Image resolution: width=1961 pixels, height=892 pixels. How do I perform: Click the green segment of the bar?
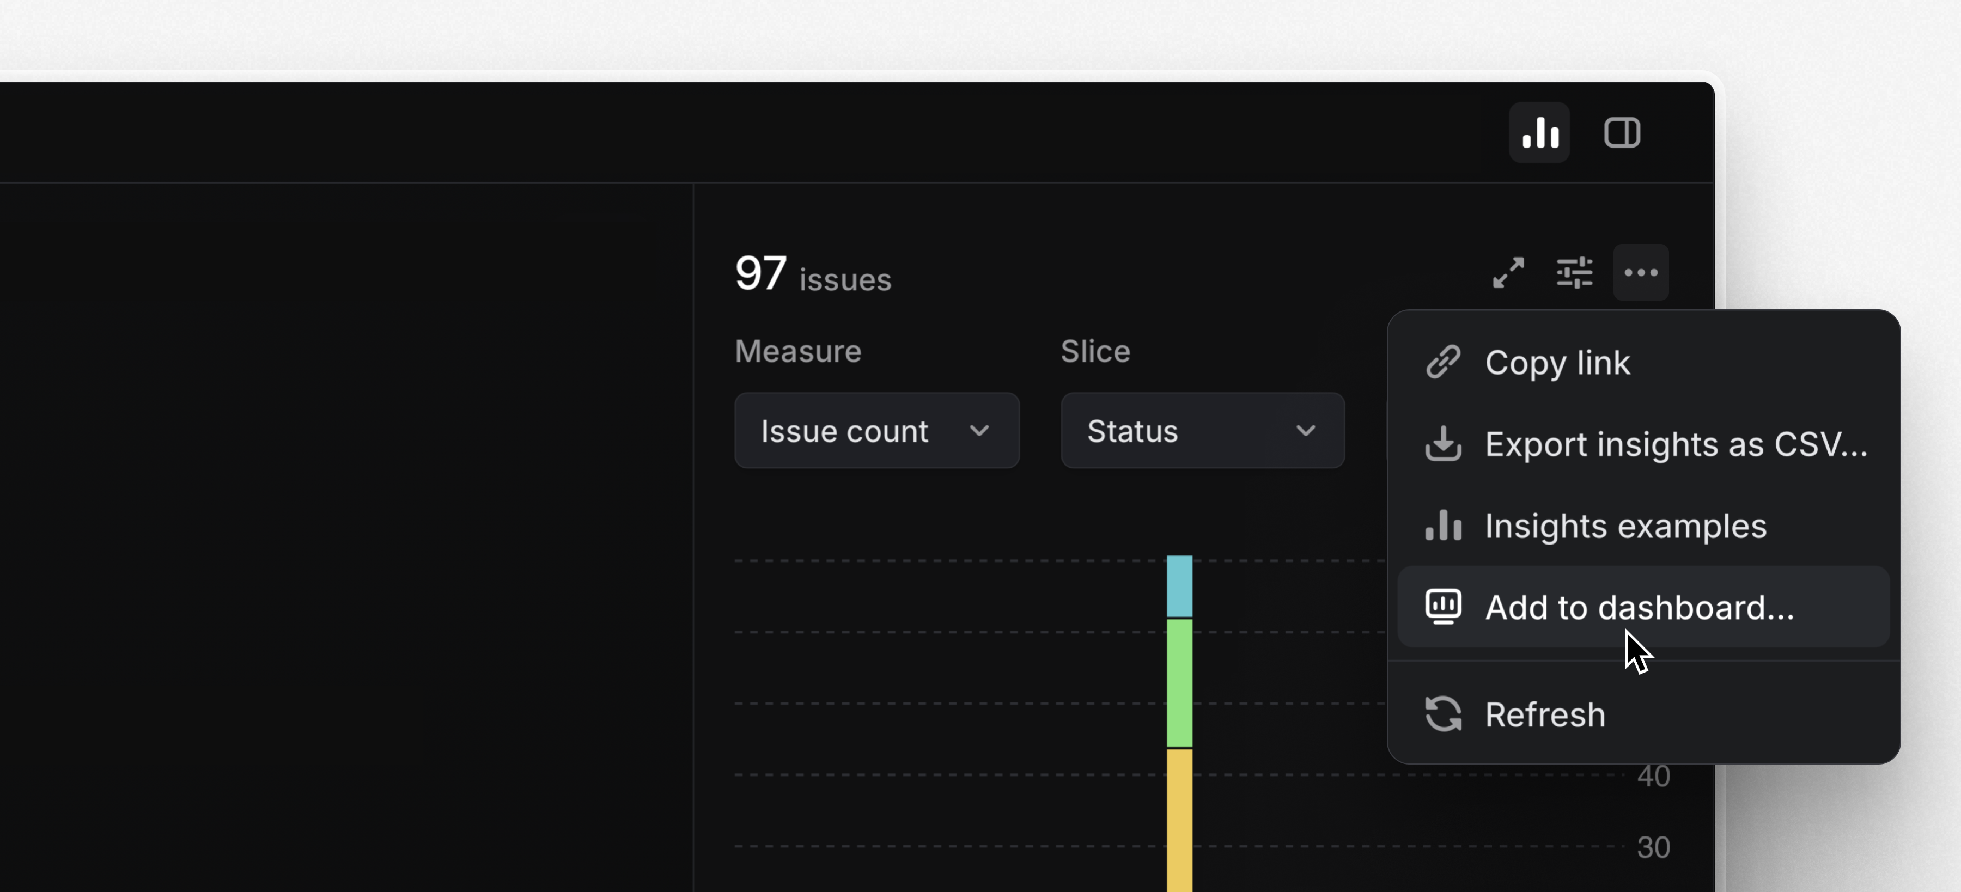[x=1179, y=683]
